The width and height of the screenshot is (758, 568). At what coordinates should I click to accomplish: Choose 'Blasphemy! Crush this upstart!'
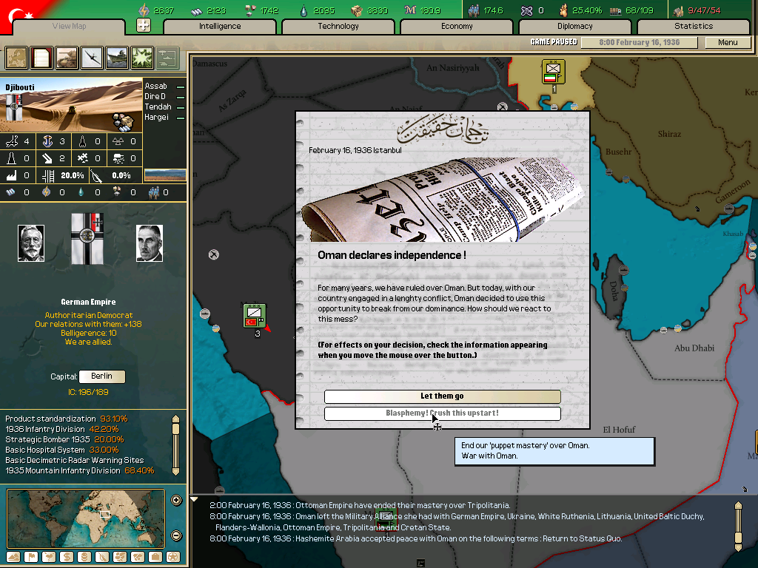click(x=442, y=413)
